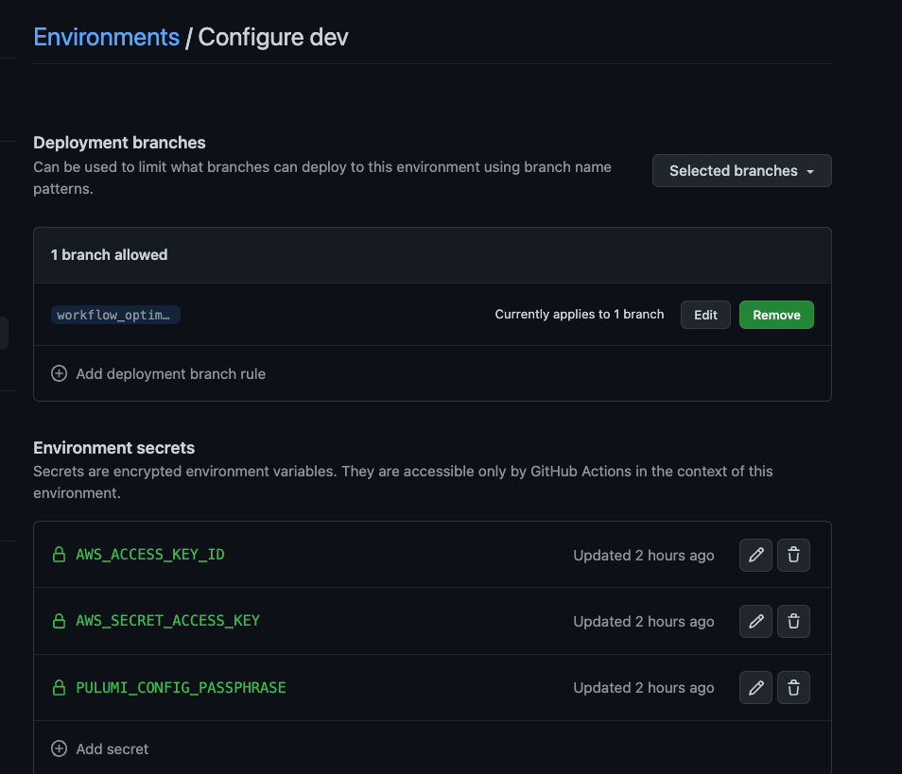Edit the AWS_SECRET_ACCESS_KEY secret
Image resolution: width=902 pixels, height=774 pixels.
coord(755,621)
